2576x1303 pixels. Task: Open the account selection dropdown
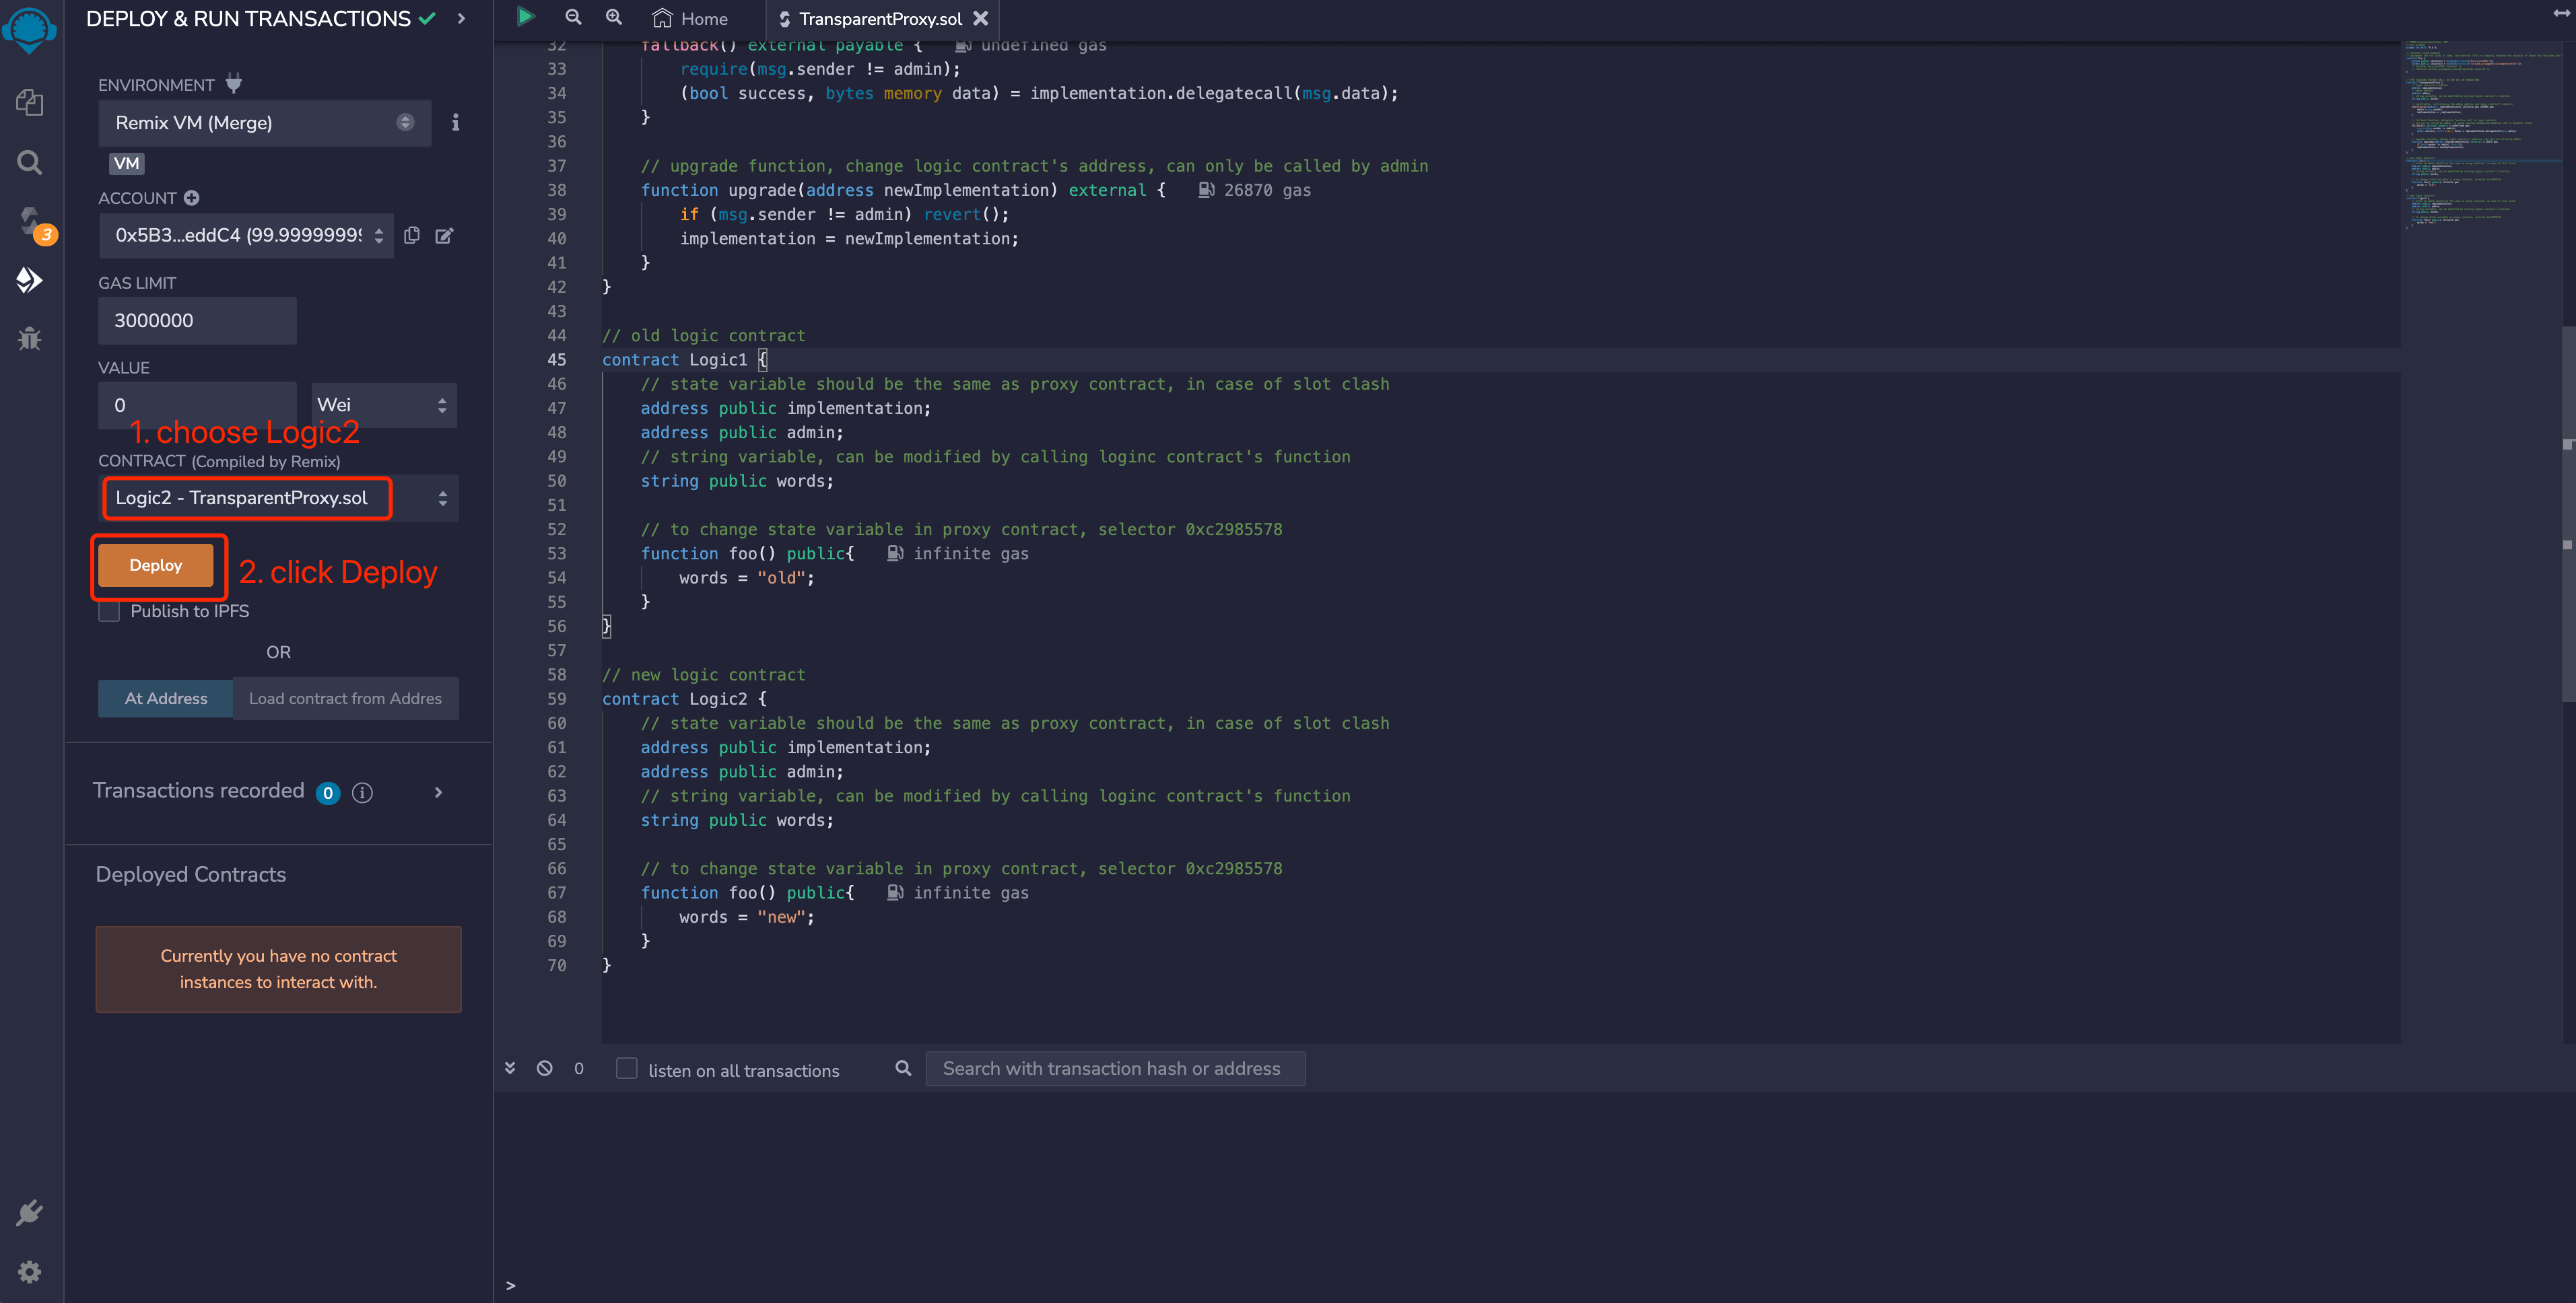click(x=246, y=235)
